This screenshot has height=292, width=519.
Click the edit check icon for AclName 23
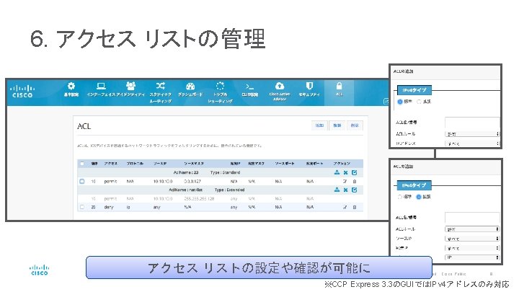(354, 172)
